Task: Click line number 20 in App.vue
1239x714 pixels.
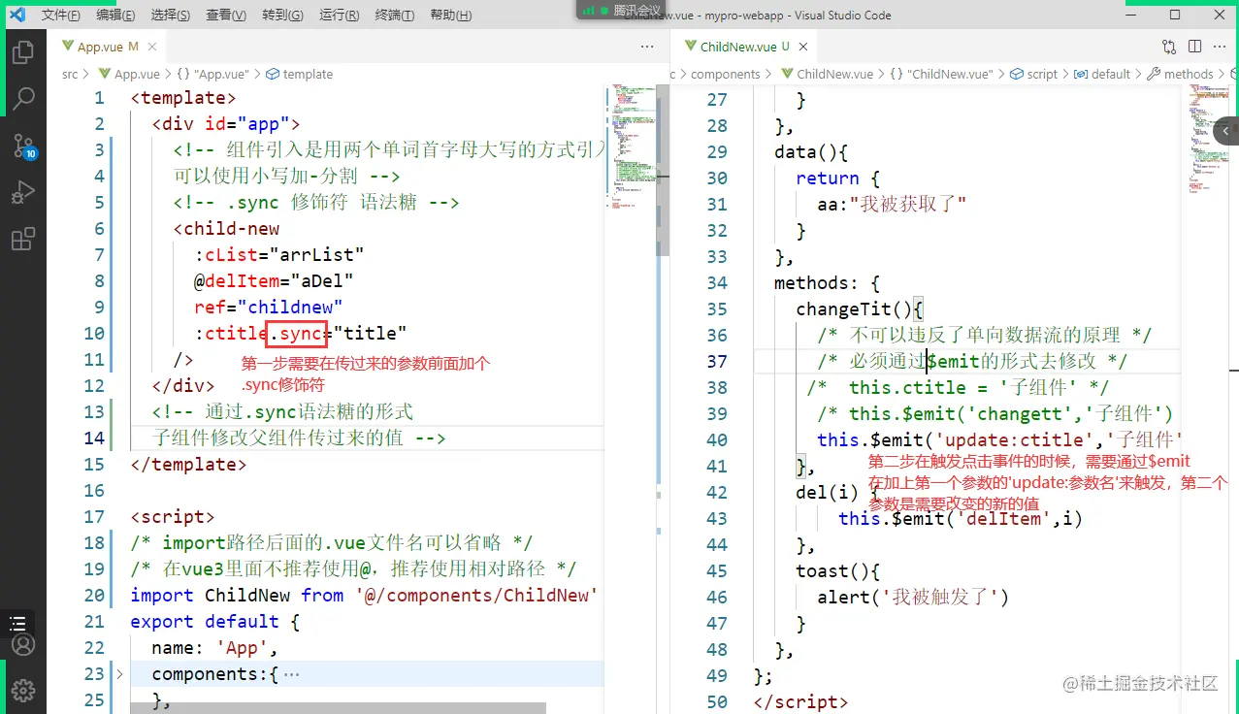Action: (93, 595)
